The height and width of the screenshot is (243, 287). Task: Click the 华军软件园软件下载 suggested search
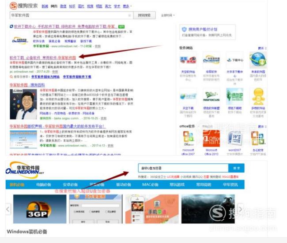pos(77,77)
